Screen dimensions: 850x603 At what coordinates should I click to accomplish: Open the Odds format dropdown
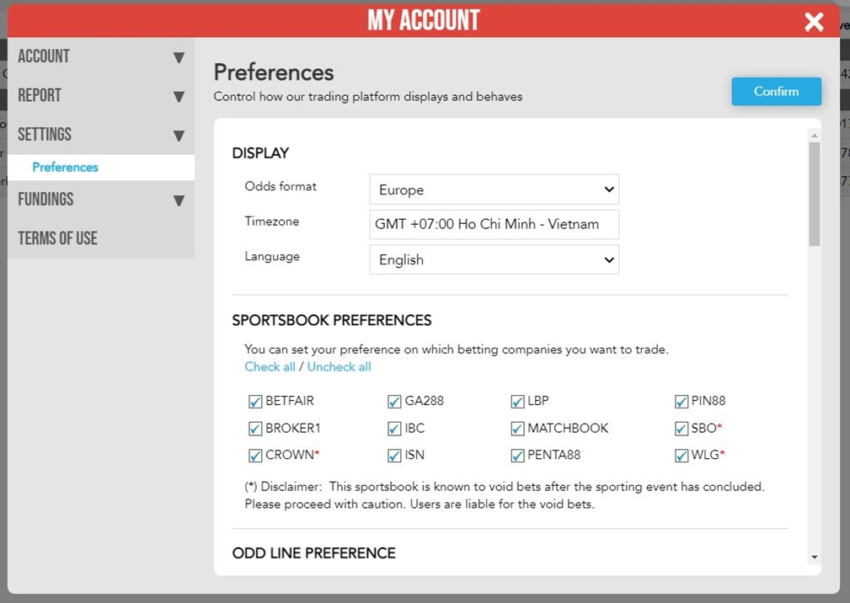tap(494, 189)
